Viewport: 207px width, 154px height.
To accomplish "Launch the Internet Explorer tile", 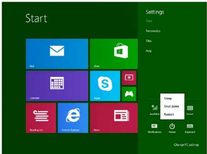I will tap(73, 118).
